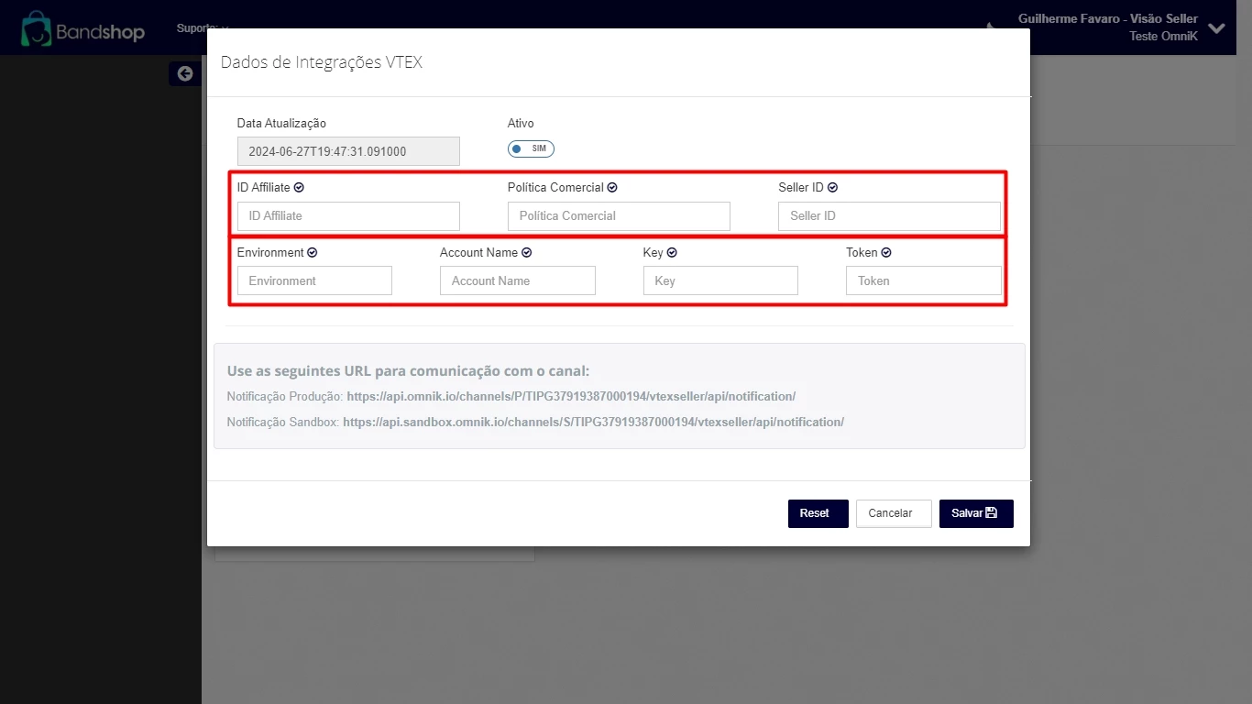Screen dimensions: 1252x704
Task: Click the check icon beside ID Affiliate
Action: (x=299, y=188)
